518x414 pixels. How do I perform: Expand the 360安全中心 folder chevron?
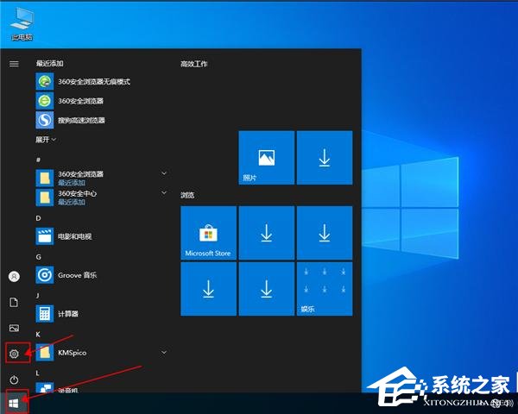(164, 193)
